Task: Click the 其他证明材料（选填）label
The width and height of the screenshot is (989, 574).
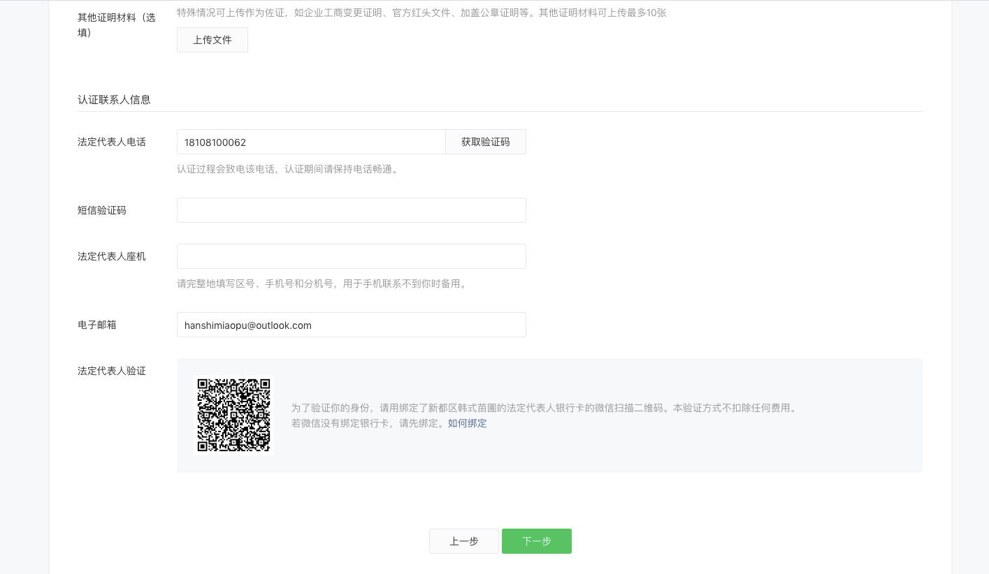Action: coord(116,24)
